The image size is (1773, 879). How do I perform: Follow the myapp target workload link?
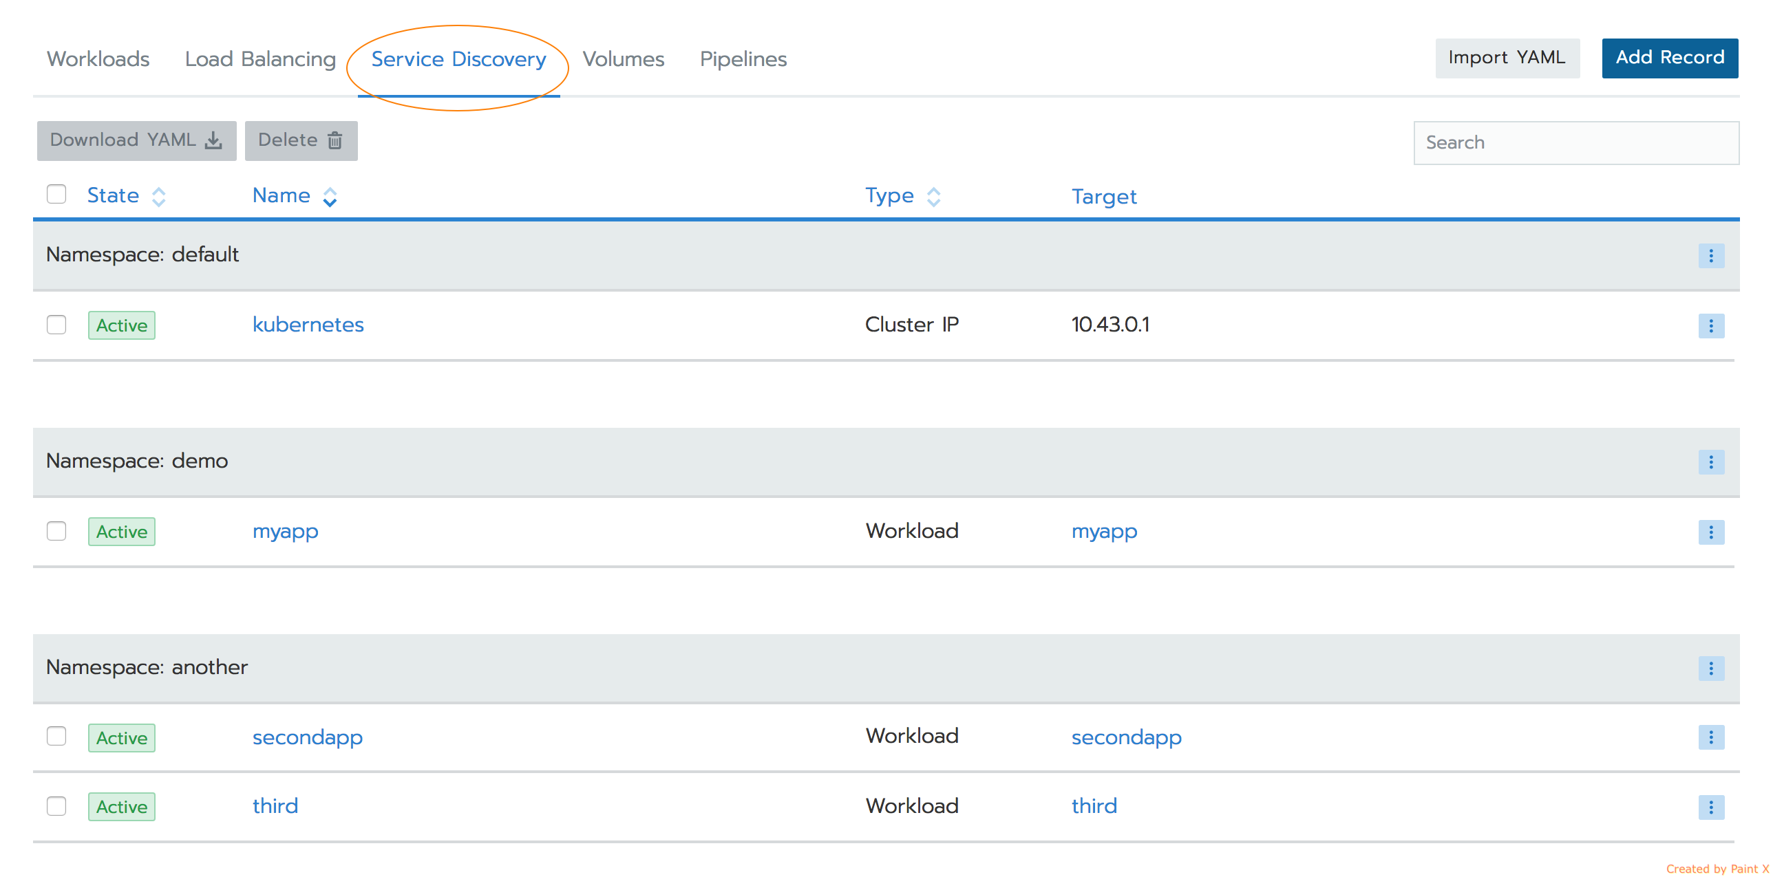point(1104,532)
